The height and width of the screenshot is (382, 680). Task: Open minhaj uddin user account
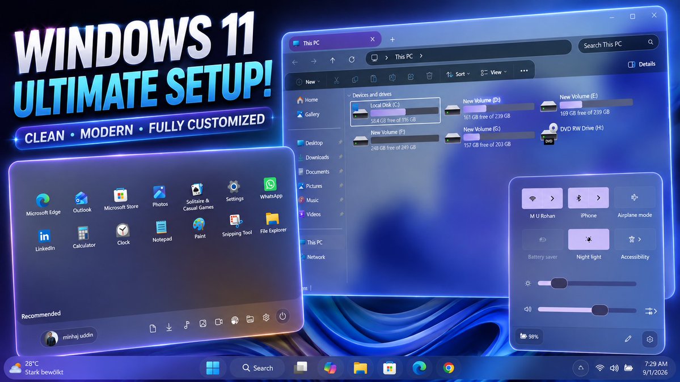69,337
